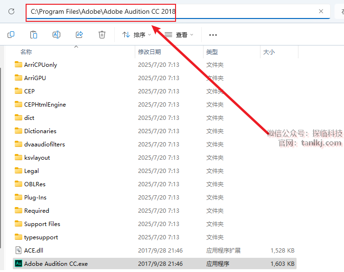
Task: Click the Paste toolbar icon
Action: (34, 35)
